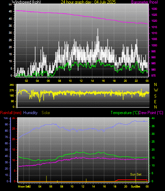Viewport: 165px width, 191px height.
Task: Select the 90 wind direction scale value
Action: [x=12, y=101]
